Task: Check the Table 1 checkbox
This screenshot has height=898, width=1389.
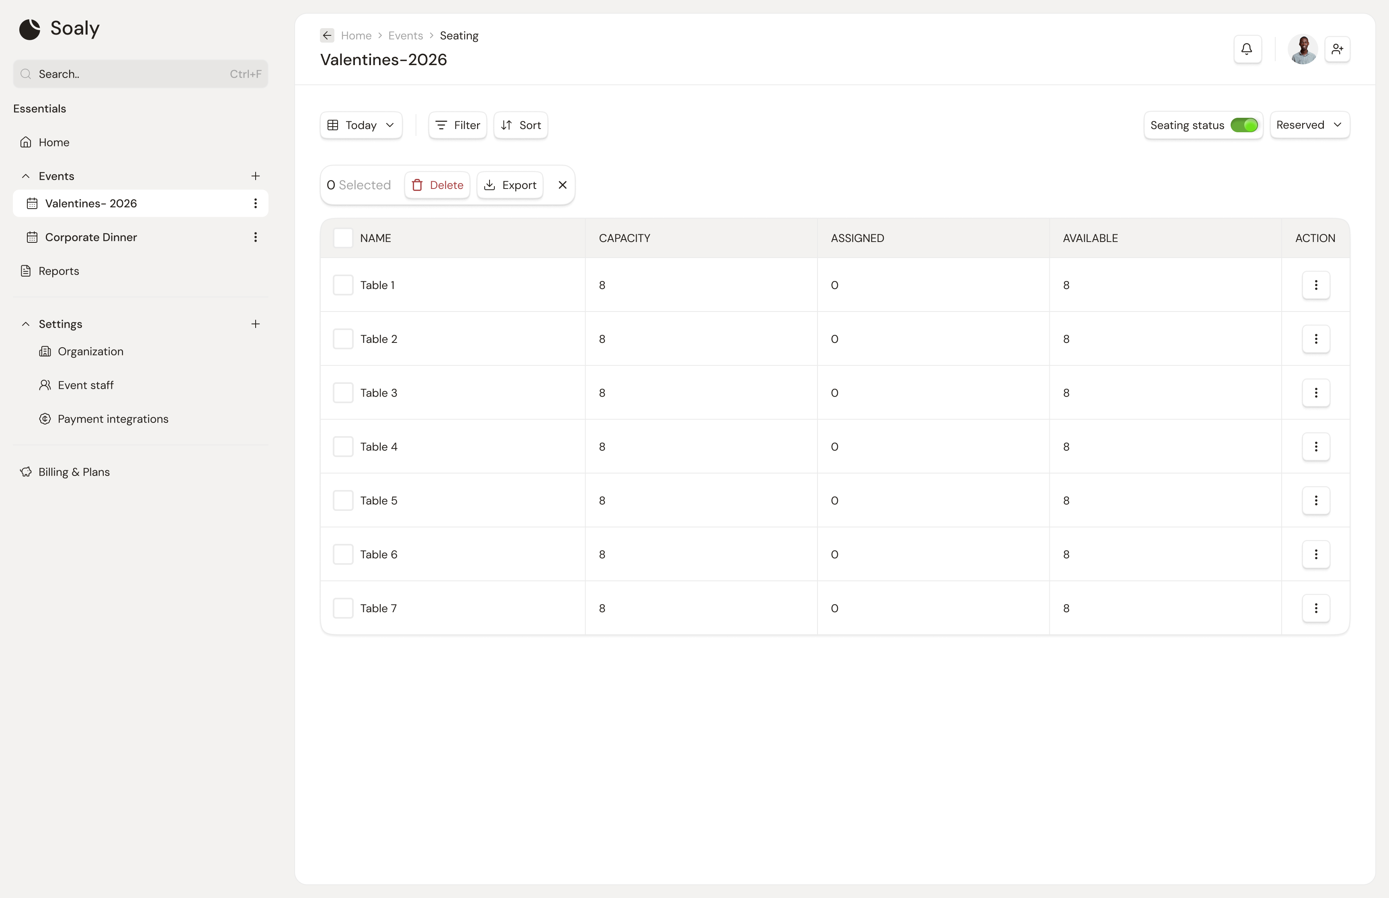Action: coord(343,285)
